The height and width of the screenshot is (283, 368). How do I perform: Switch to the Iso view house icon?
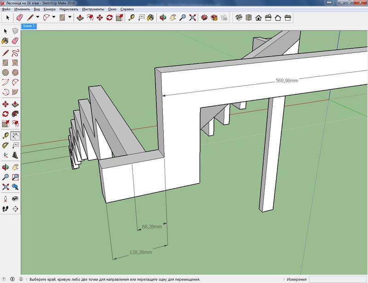[x=239, y=17]
